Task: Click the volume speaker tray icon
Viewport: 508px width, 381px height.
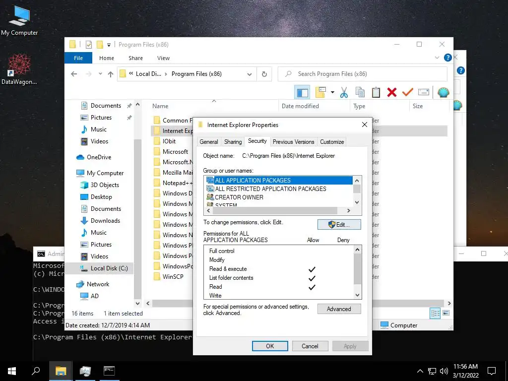Action: pyautogui.click(x=444, y=371)
